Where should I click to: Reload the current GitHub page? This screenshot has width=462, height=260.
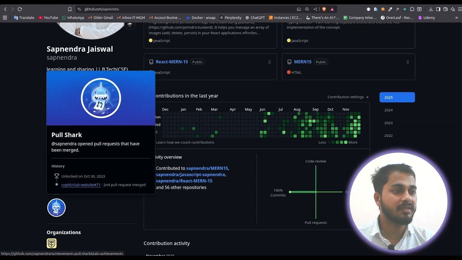pyautogui.click(x=20, y=9)
